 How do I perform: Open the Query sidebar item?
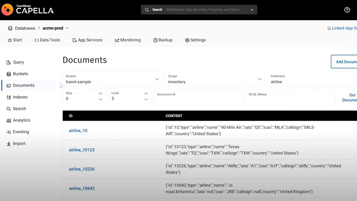click(18, 62)
